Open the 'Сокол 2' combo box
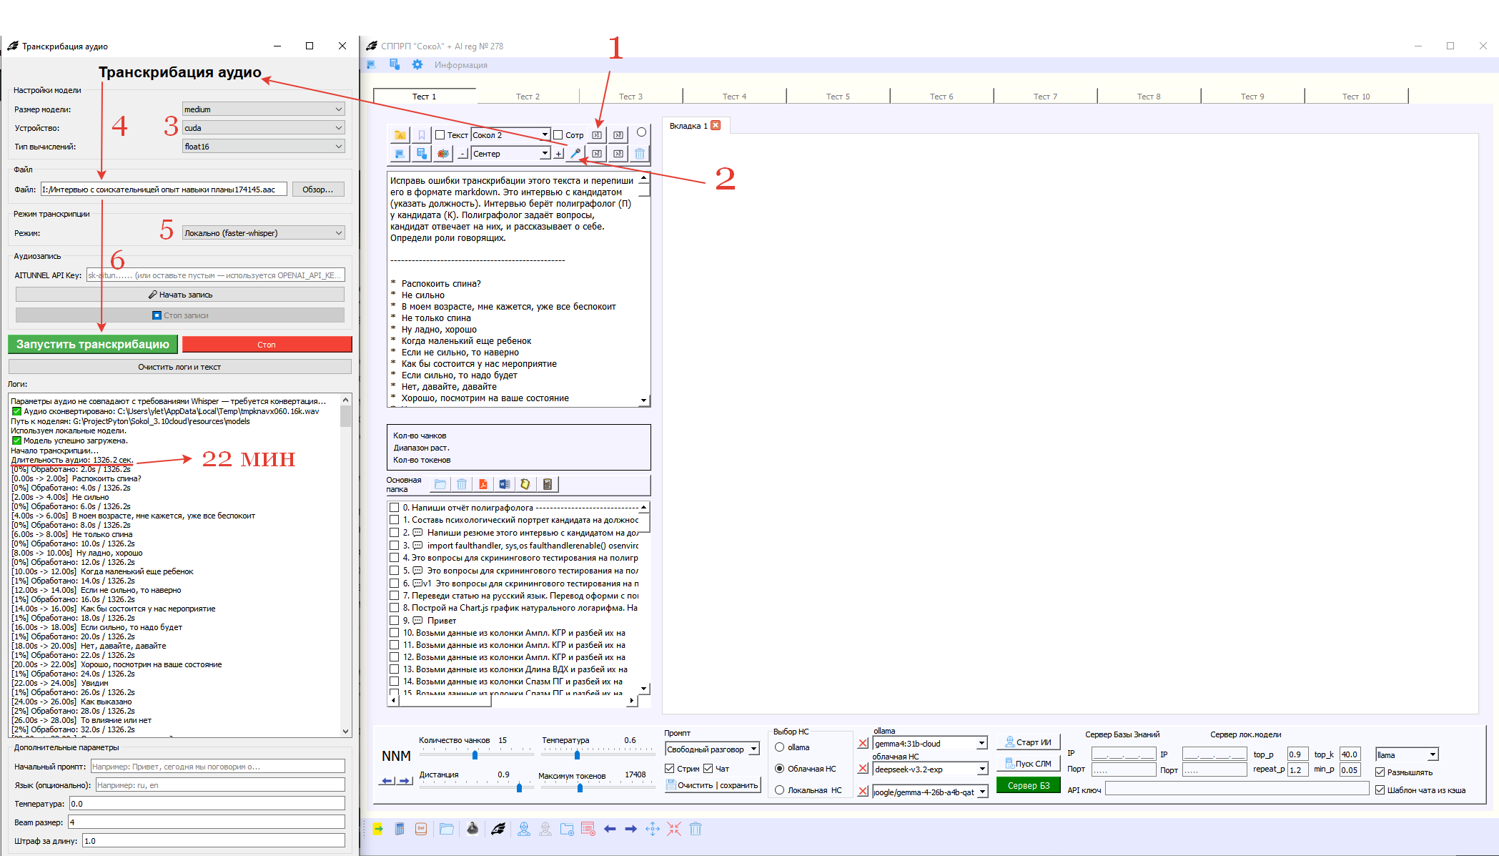The height and width of the screenshot is (856, 1499). (x=510, y=134)
